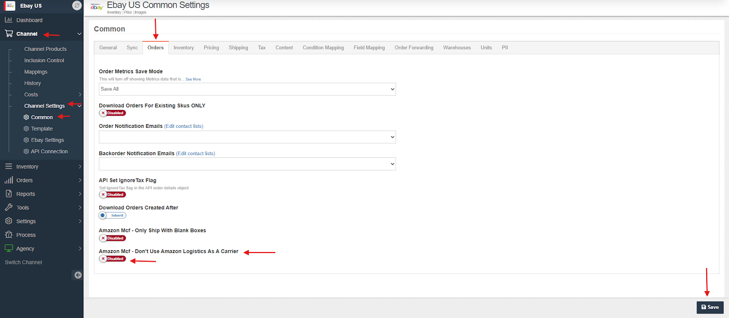Image resolution: width=729 pixels, height=318 pixels.
Task: Collapse Channel Settings chevron
Action: tap(80, 106)
